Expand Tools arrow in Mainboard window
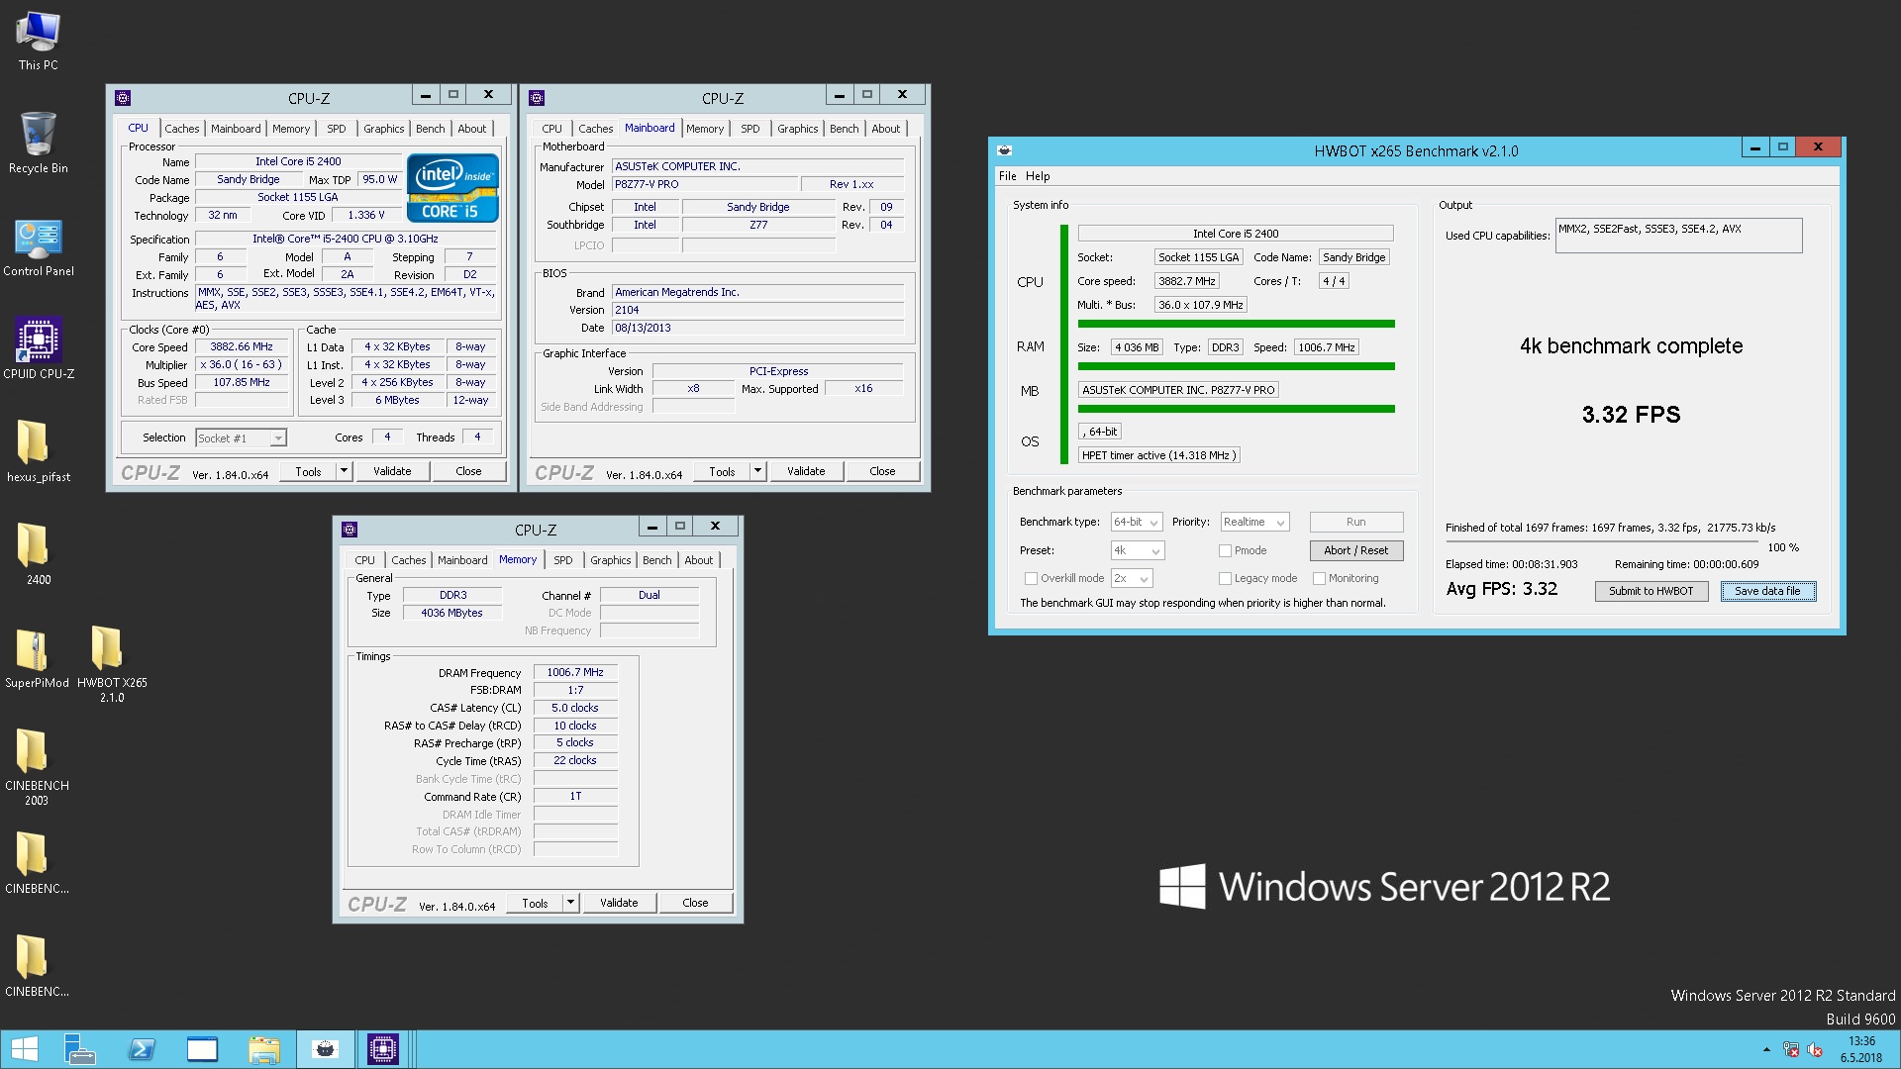This screenshot has width=1901, height=1069. [757, 471]
